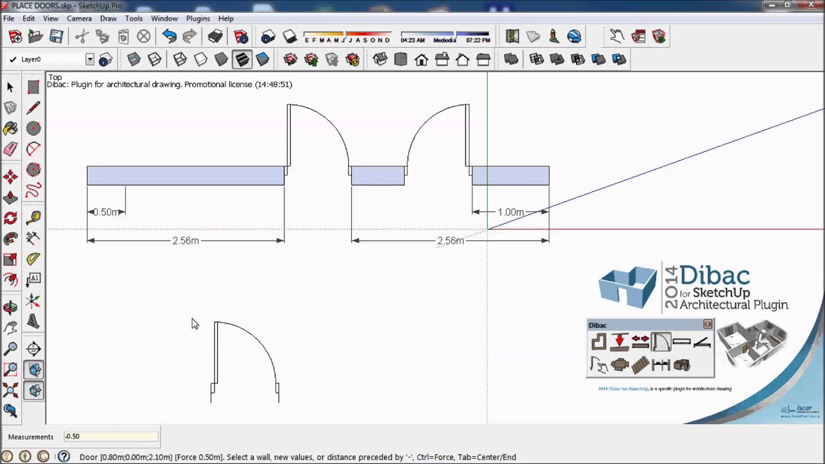Viewport: 825px width, 464px height.
Task: Click the 1.00m dimension label
Action: point(510,212)
